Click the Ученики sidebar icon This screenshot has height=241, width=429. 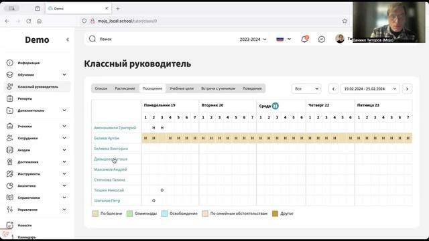click(x=10, y=127)
